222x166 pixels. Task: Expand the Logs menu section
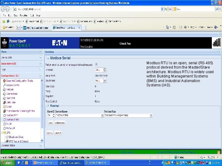41,69
